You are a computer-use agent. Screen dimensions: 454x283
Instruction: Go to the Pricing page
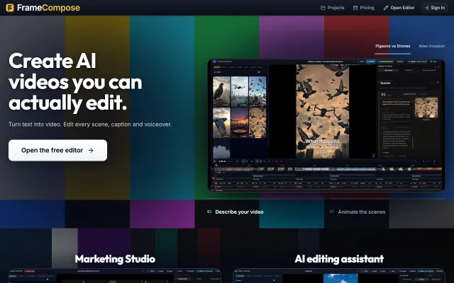click(364, 8)
